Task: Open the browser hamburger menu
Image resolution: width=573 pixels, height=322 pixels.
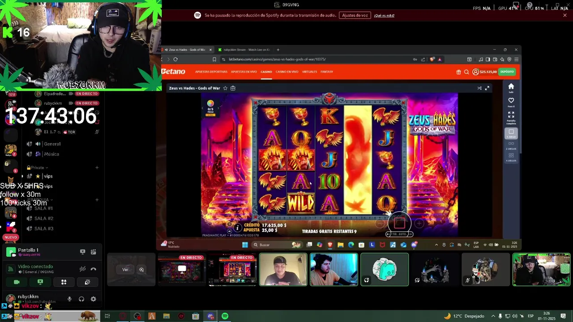Action: pyautogui.click(x=516, y=59)
